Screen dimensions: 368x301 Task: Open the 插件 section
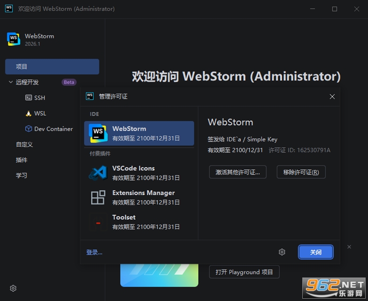coord(22,160)
